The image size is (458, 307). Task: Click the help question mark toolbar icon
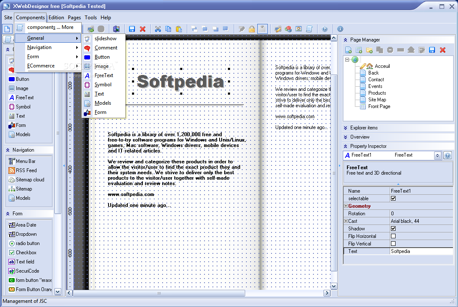tap(325, 29)
